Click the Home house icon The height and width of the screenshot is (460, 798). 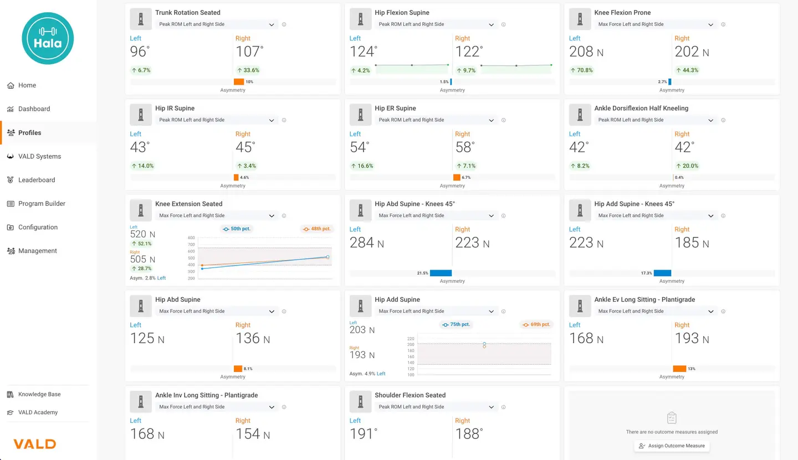click(x=11, y=85)
